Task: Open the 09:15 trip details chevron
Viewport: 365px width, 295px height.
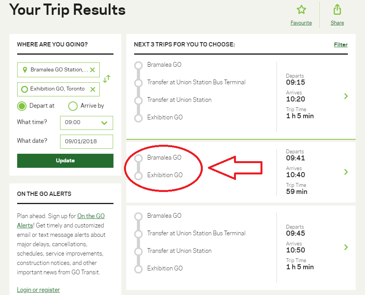Action: tap(346, 96)
